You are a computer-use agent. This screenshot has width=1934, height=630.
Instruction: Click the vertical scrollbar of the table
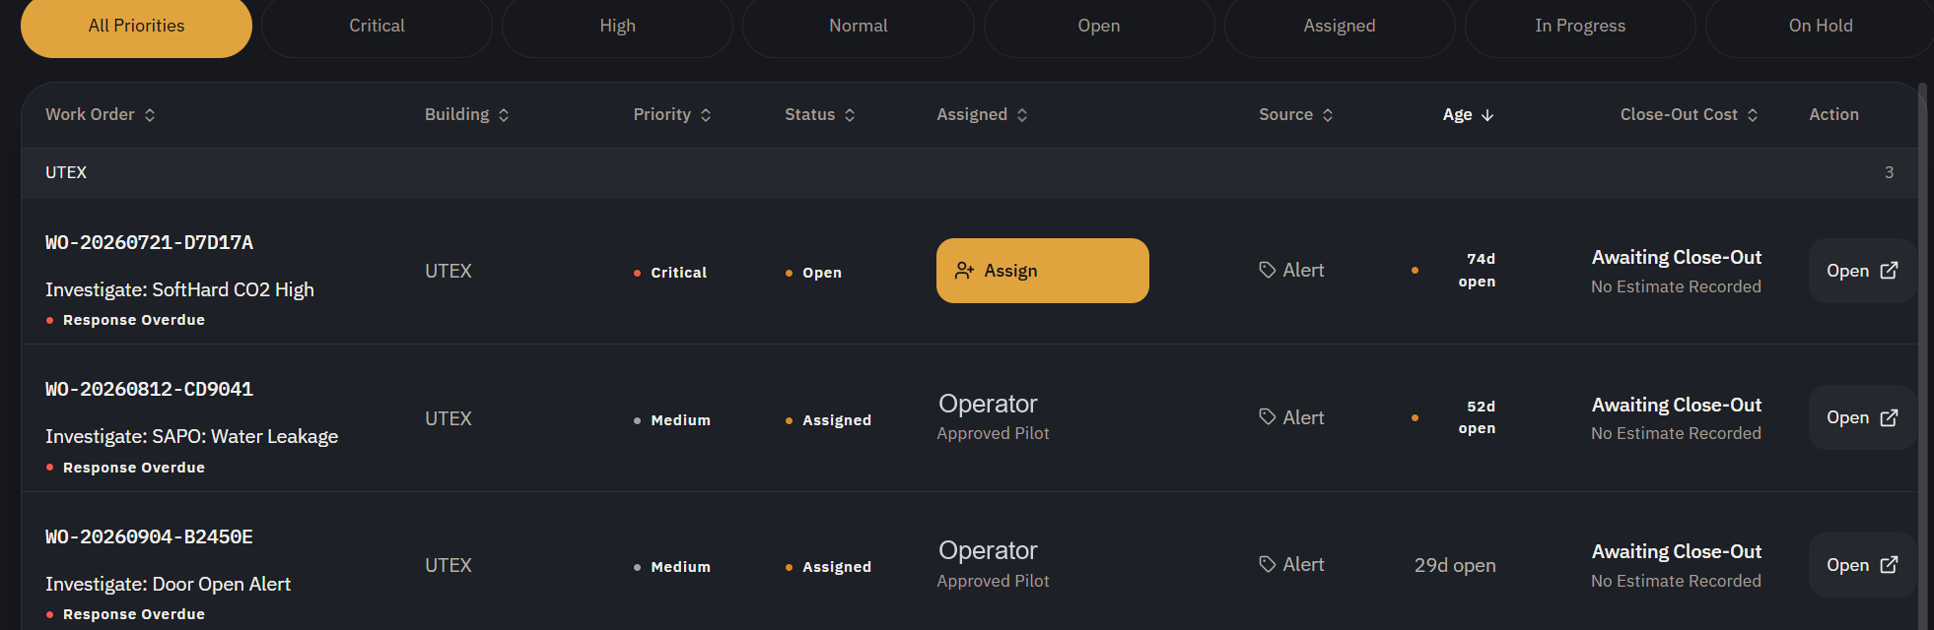[1922, 354]
